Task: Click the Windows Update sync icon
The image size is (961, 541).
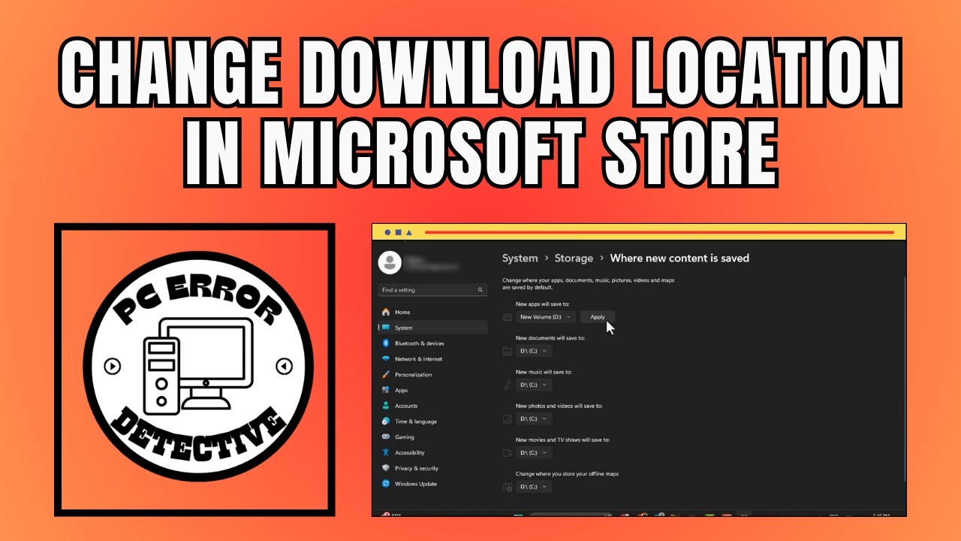Action: coord(386,484)
